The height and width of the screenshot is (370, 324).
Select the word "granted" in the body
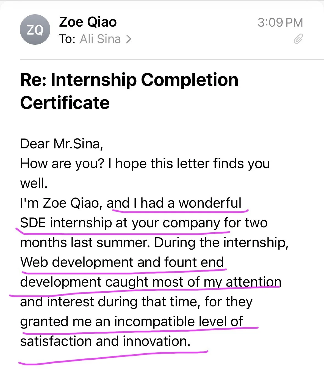coord(45,322)
